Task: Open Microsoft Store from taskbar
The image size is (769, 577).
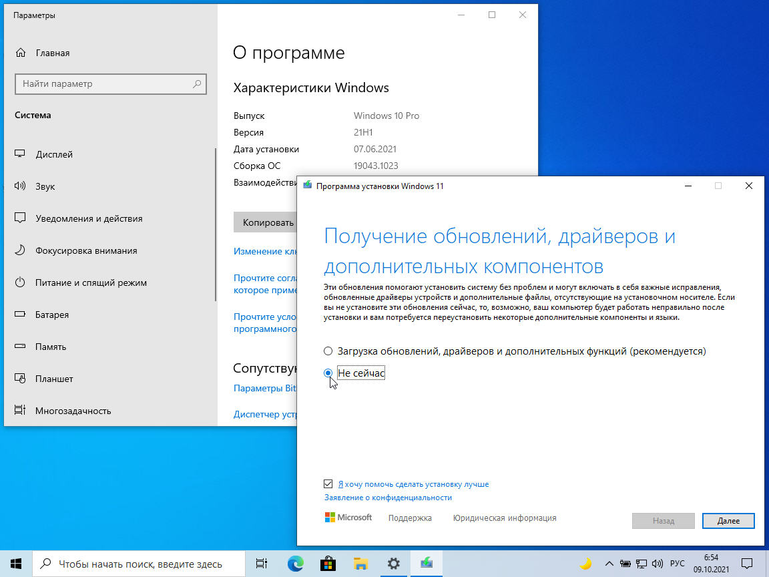Action: click(x=328, y=564)
